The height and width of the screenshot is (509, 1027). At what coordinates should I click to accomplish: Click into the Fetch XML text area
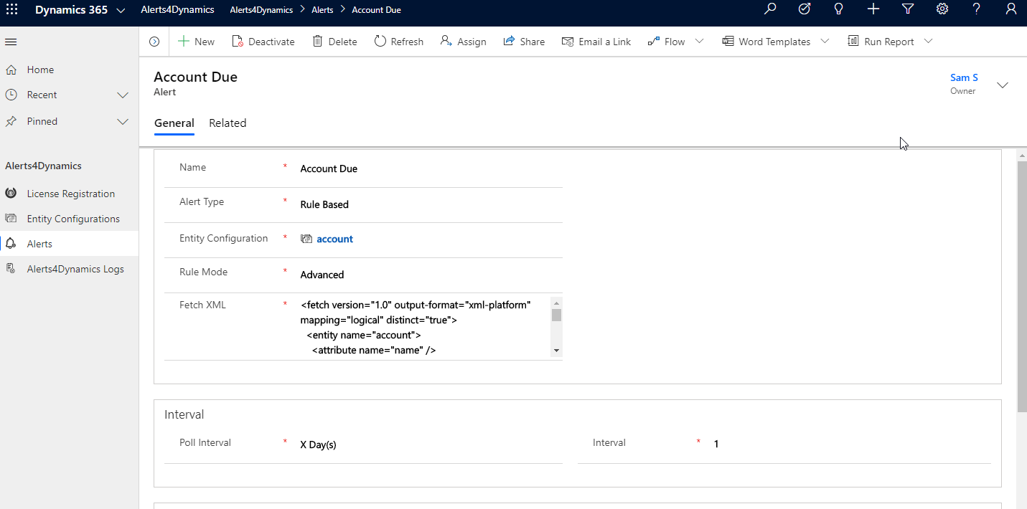coord(425,327)
